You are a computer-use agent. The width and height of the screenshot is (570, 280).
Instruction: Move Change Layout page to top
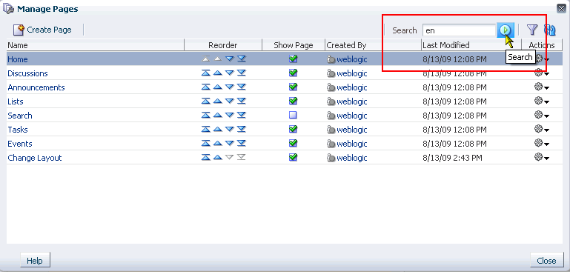point(206,158)
